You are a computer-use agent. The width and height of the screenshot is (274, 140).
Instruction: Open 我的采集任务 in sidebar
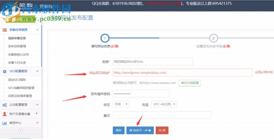pos(17,38)
